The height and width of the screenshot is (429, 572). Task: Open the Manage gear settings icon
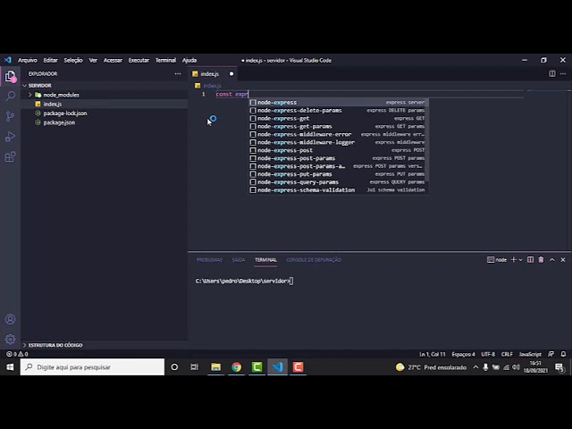coord(10,339)
